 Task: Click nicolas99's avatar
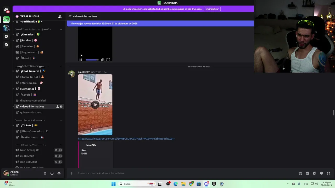72,74
